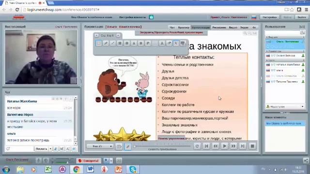Jump to the first slide
Viewport: 310px width, 174px height.
pyautogui.click(x=206, y=146)
